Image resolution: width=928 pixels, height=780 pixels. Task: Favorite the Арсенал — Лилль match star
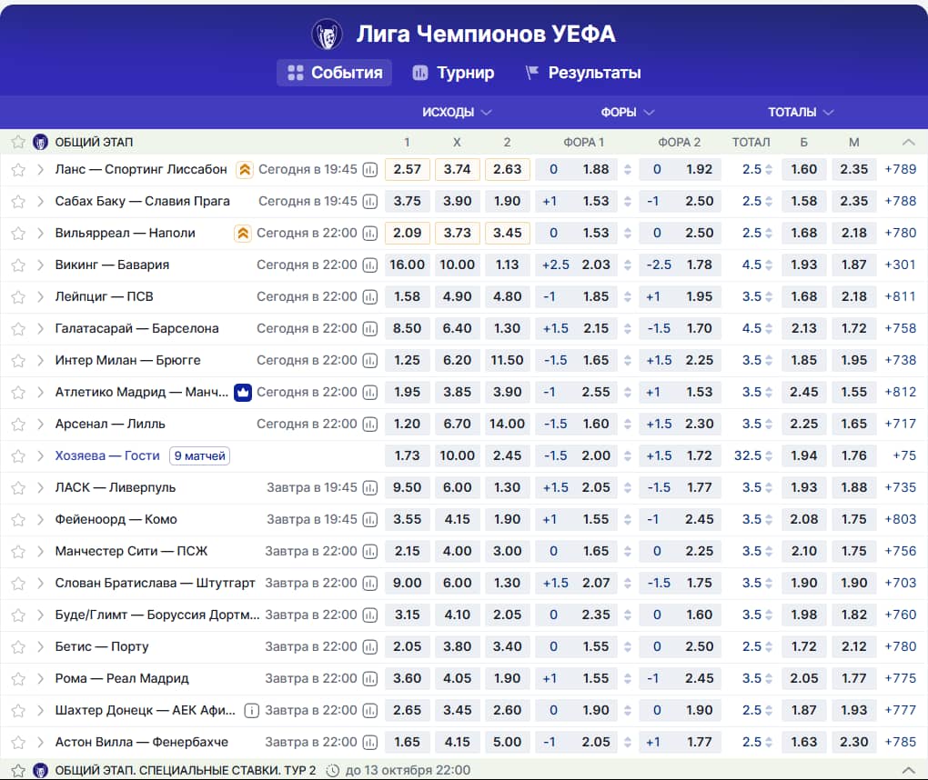point(18,424)
